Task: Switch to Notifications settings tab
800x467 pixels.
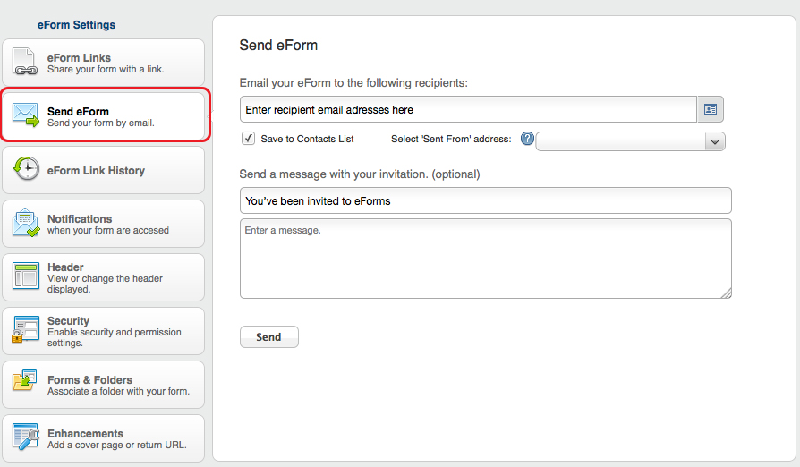Action: 104,224
